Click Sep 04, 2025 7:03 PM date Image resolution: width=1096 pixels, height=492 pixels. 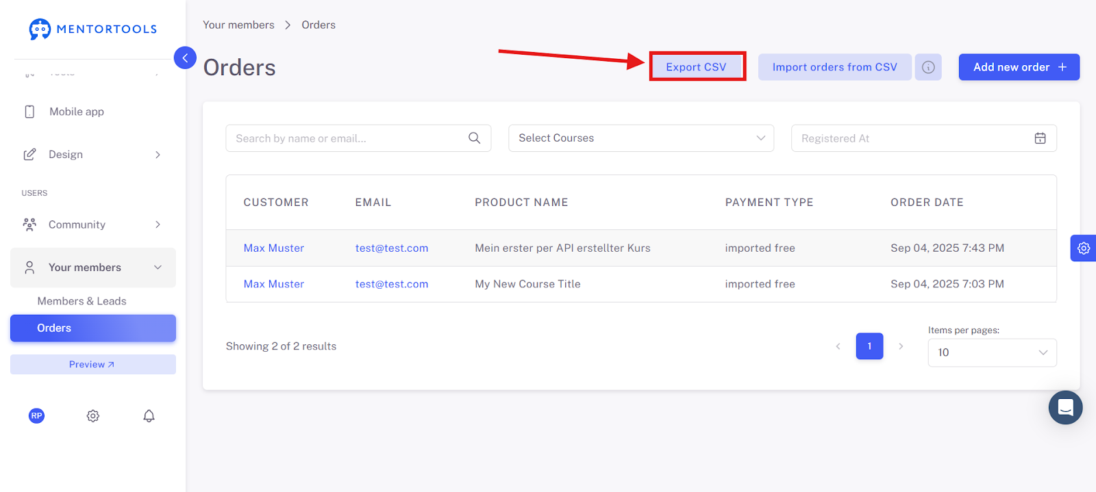coord(947,284)
